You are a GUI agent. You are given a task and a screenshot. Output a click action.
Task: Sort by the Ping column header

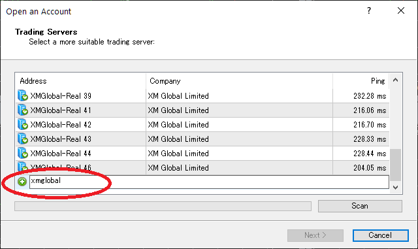coord(361,81)
